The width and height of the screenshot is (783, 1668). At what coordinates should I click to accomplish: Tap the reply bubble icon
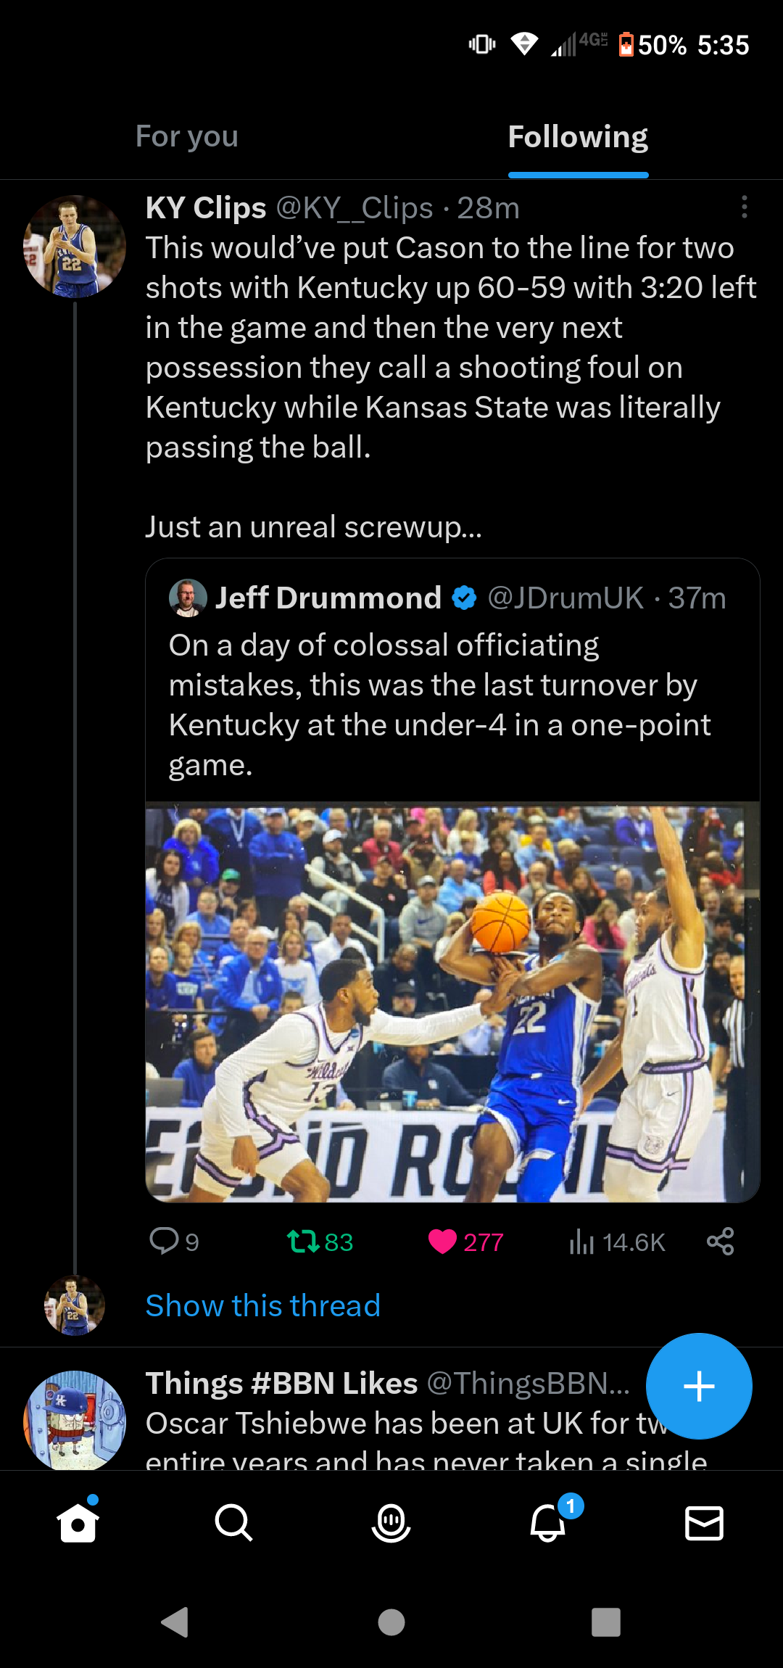tap(164, 1241)
